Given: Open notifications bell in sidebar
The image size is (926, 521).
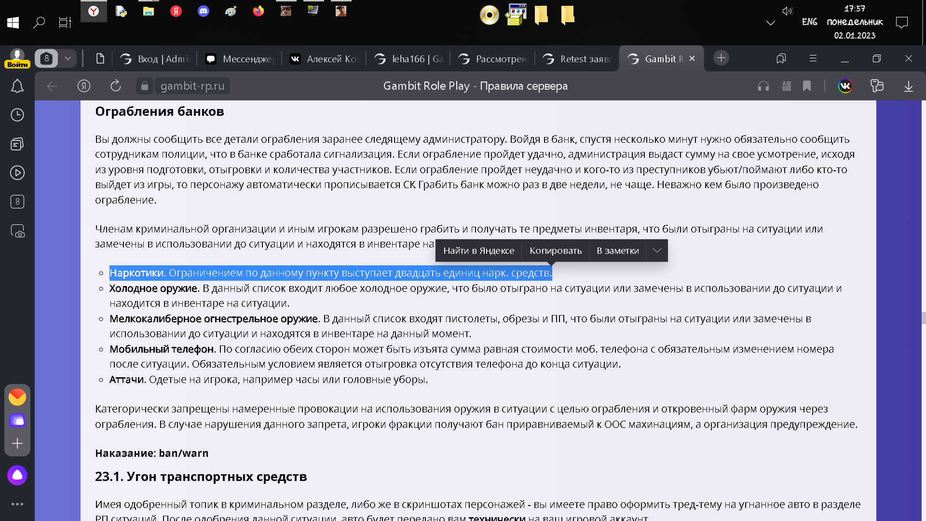Looking at the screenshot, I should 17,86.
